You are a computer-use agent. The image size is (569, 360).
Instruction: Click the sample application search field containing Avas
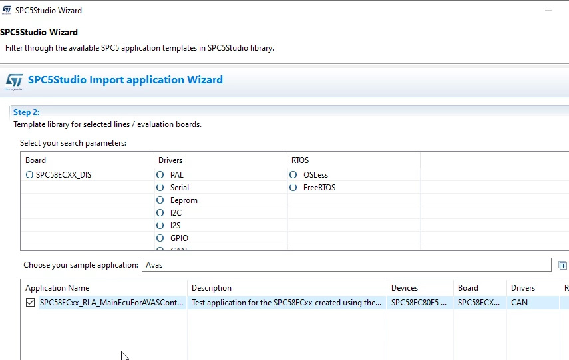coord(347,265)
